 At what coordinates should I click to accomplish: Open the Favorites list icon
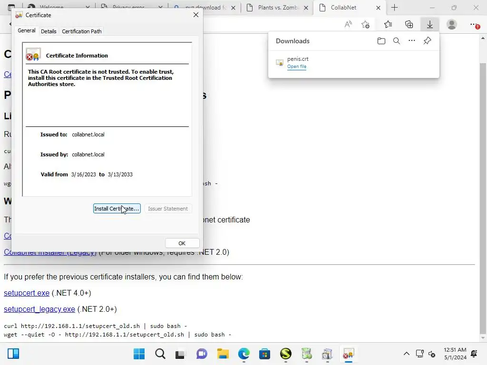pyautogui.click(x=388, y=24)
